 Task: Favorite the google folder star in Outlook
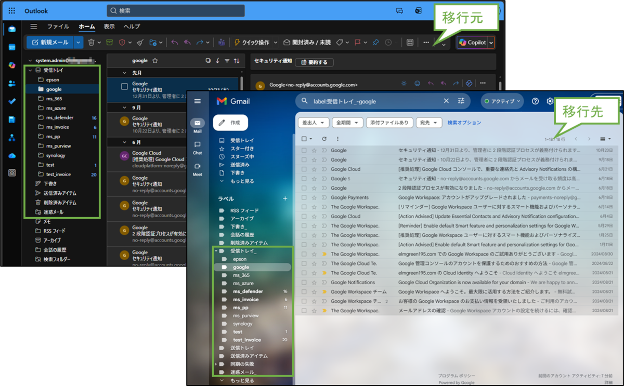point(155,61)
